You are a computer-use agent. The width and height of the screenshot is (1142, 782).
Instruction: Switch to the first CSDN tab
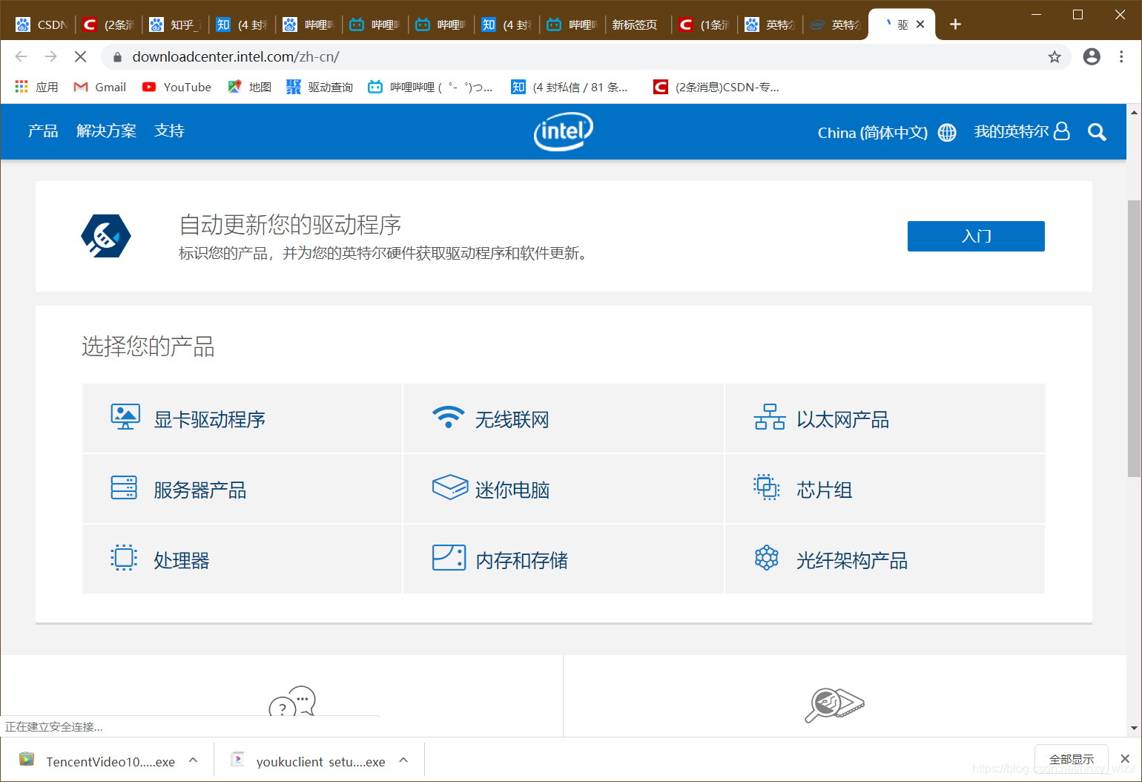point(42,24)
